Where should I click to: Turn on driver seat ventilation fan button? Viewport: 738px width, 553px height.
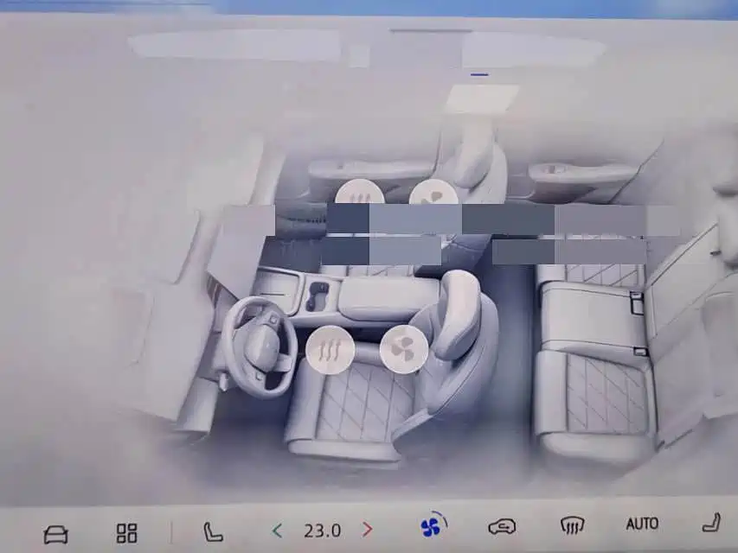pyautogui.click(x=403, y=349)
